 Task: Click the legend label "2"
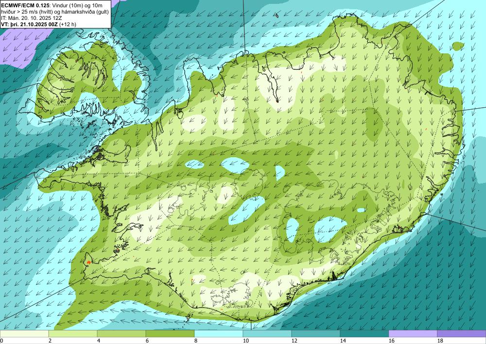click(x=50, y=341)
